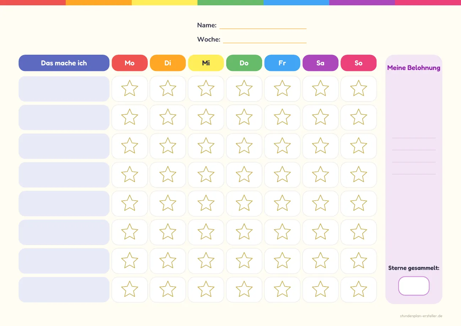Mark the Di star in the first row
The height and width of the screenshot is (326, 461).
[x=168, y=89]
